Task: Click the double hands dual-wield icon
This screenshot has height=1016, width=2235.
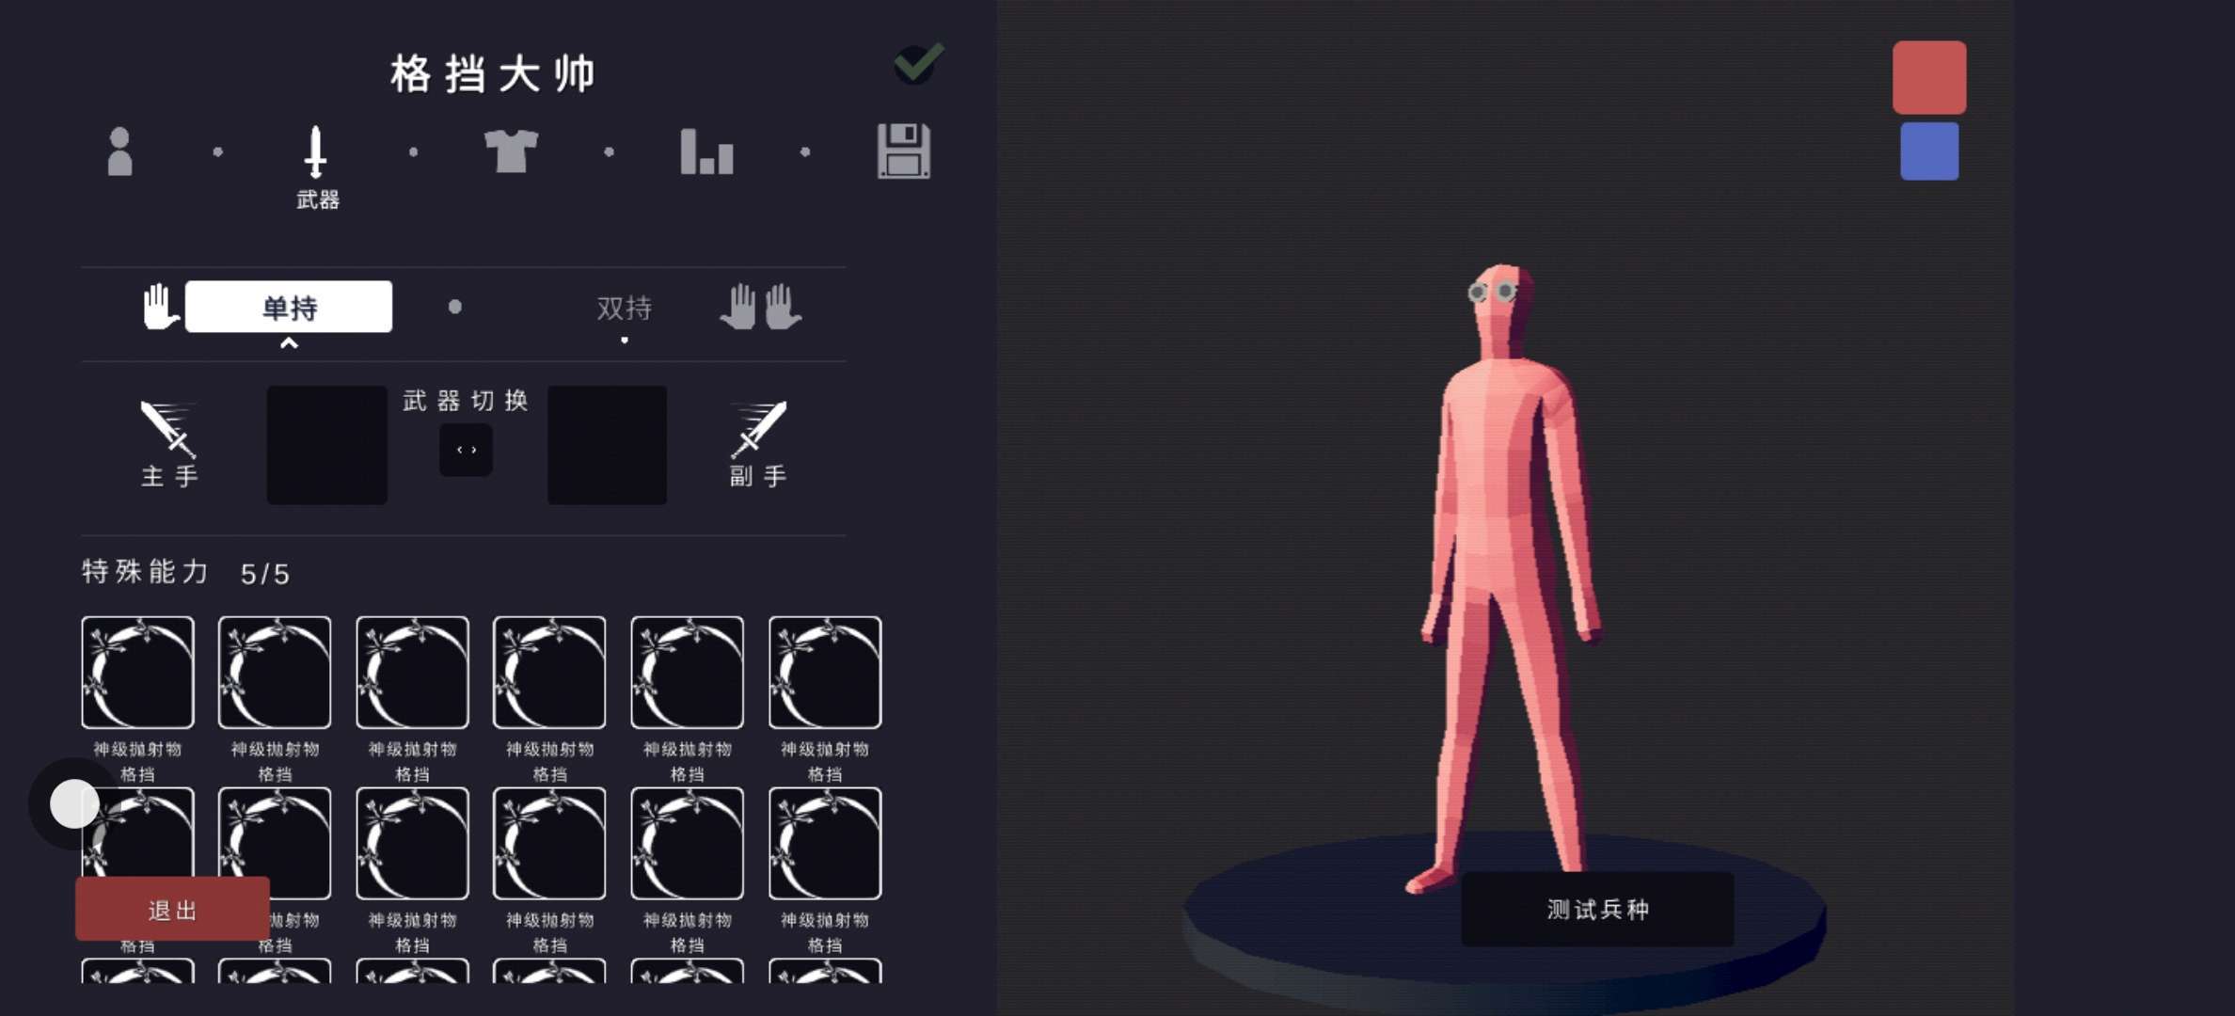Action: [760, 307]
